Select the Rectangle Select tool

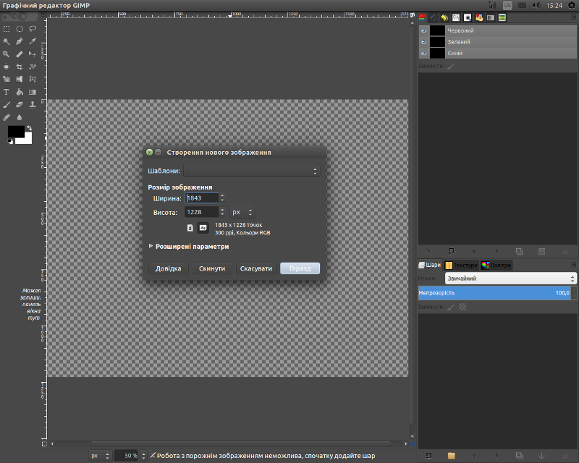click(x=7, y=29)
